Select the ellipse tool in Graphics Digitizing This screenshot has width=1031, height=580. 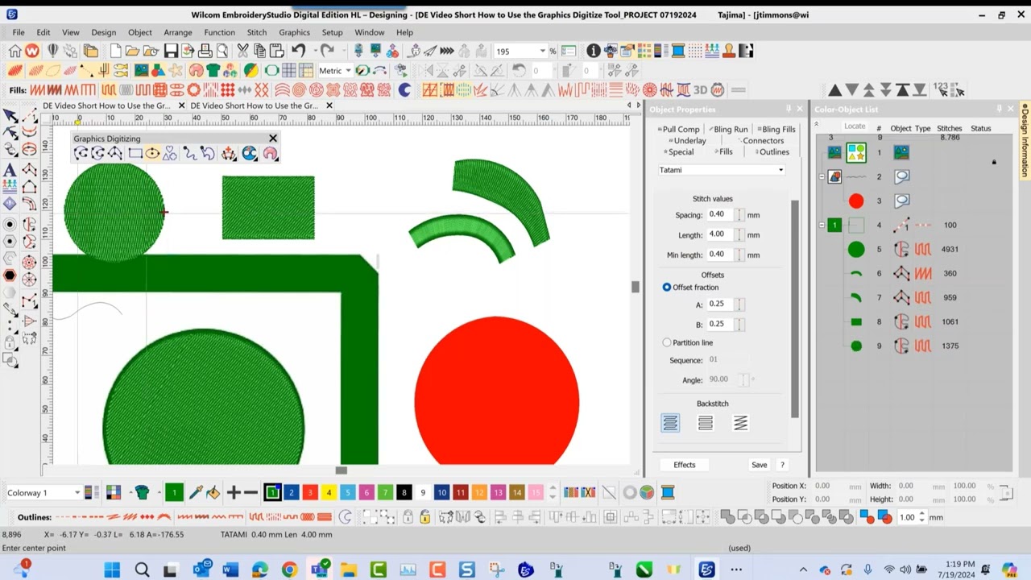pyautogui.click(x=151, y=153)
